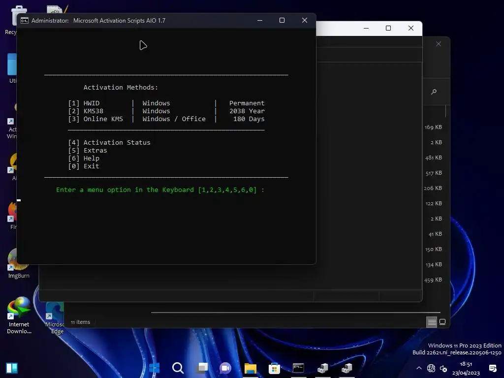Click the file explorer horizontal scrollbar
504x378 pixels.
tap(295, 312)
